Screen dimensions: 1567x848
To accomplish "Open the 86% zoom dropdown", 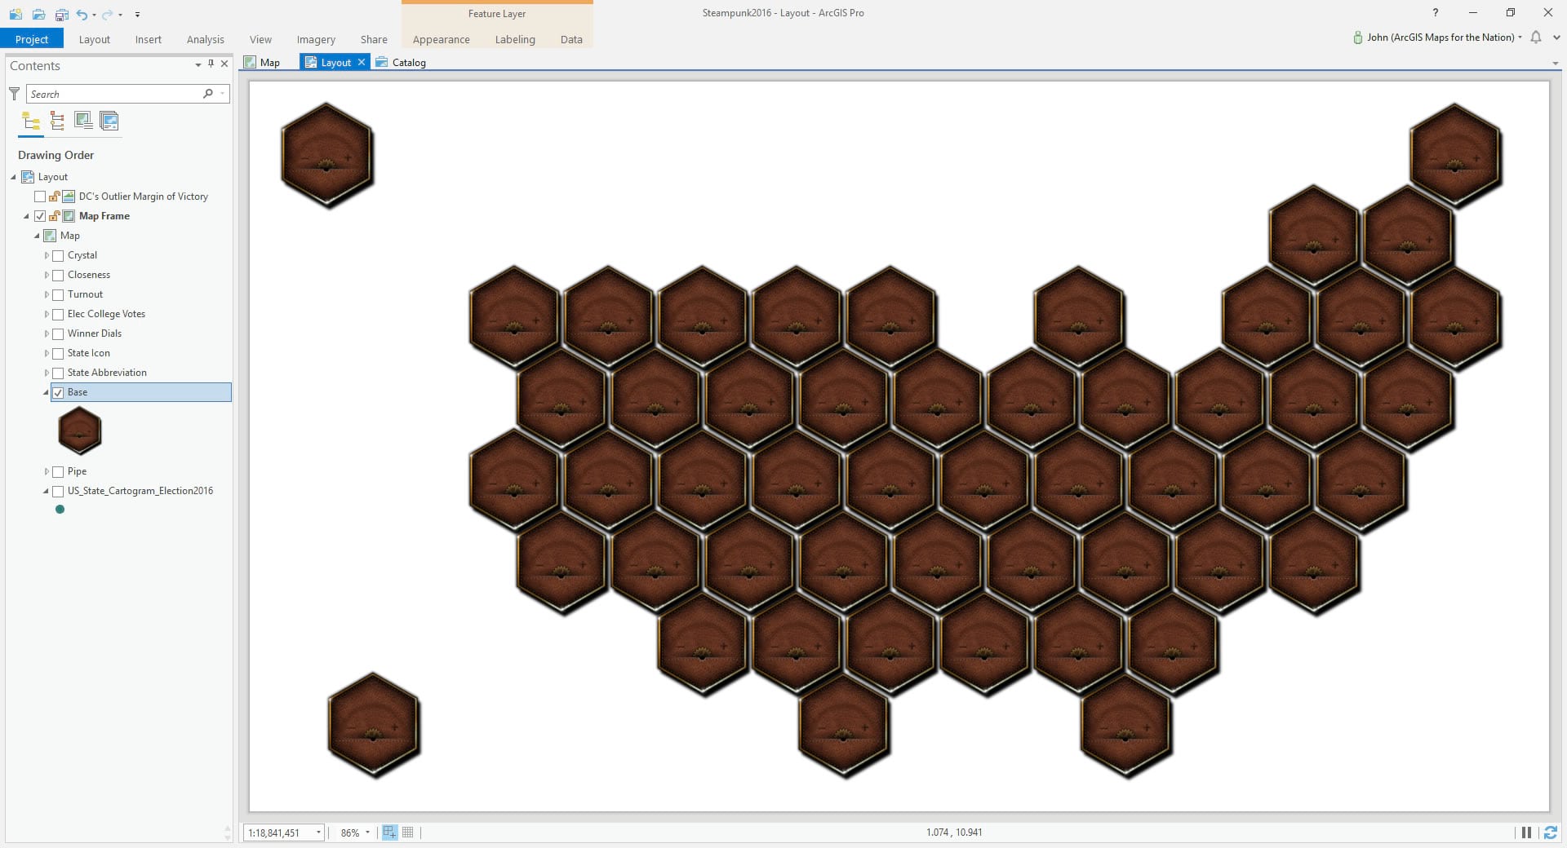I will [367, 833].
